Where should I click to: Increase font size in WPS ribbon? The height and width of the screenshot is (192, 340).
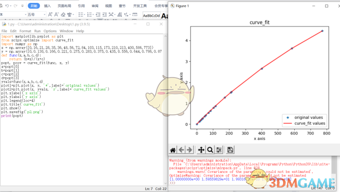point(50,15)
